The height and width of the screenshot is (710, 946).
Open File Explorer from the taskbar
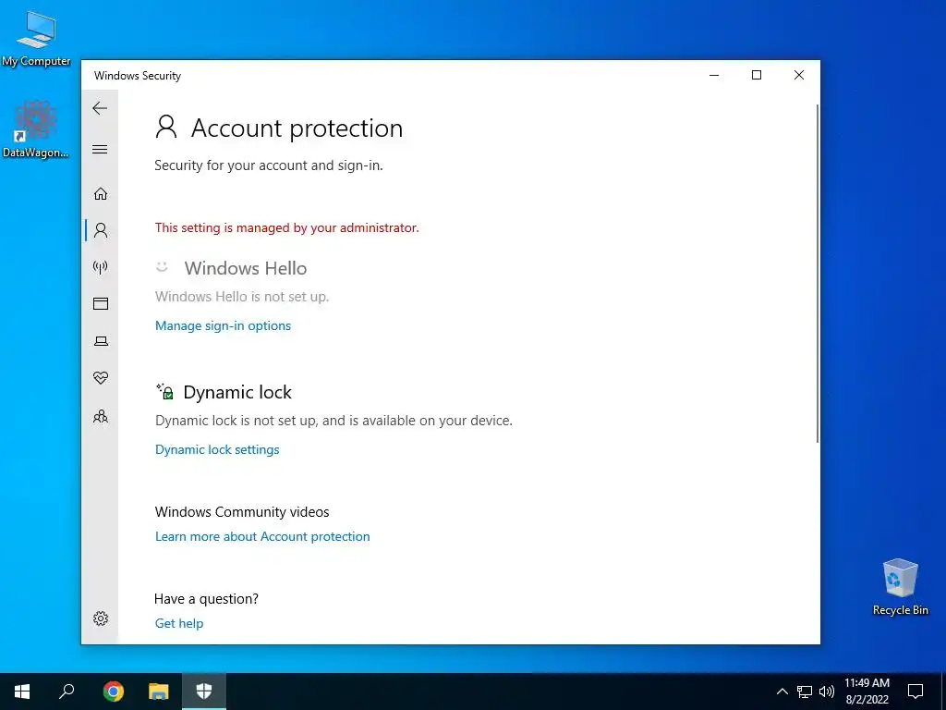coord(159,692)
